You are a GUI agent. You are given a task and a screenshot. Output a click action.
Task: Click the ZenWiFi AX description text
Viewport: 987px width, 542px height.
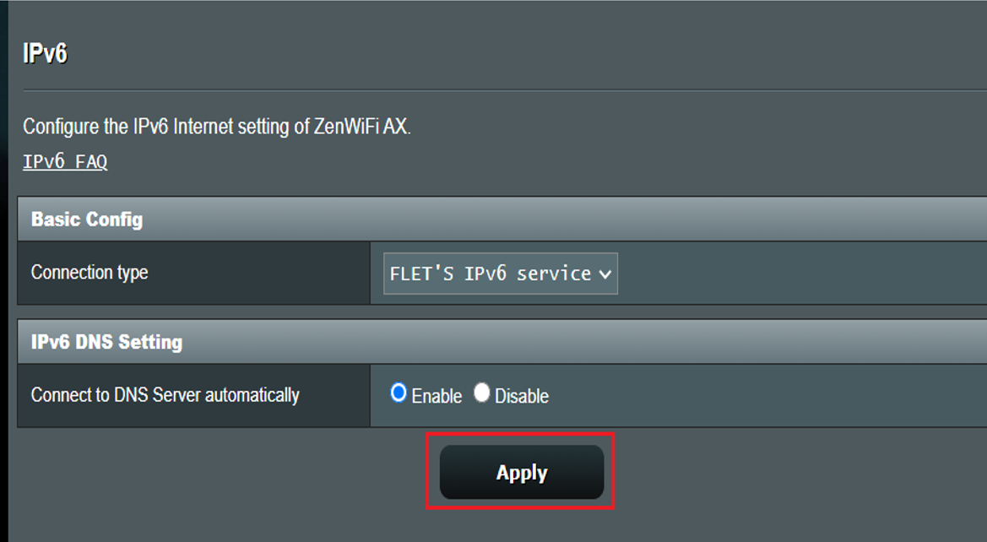pyautogui.click(x=216, y=126)
